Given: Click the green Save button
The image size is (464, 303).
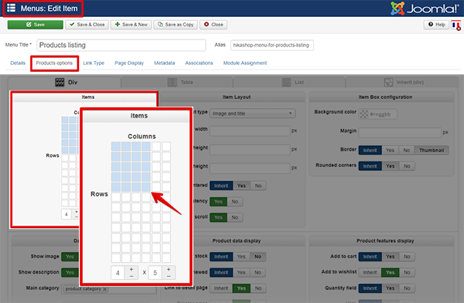Looking at the screenshot, I should (x=36, y=25).
